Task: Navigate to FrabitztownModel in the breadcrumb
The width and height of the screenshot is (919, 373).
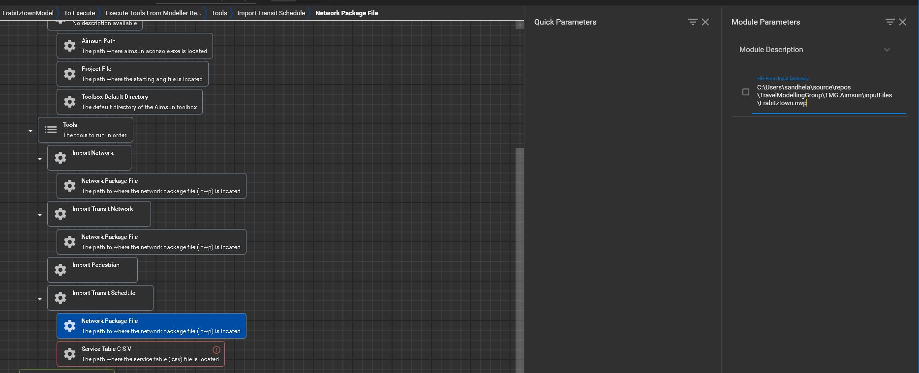Action: [x=28, y=13]
